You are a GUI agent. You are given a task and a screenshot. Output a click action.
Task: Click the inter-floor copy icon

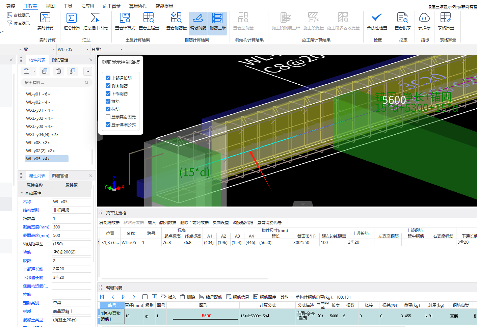click(72, 71)
